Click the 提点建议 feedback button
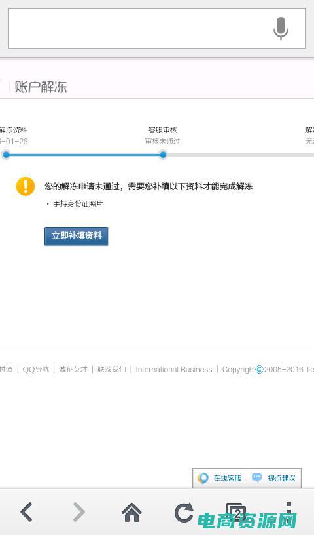This screenshot has width=314, height=535. click(x=274, y=478)
